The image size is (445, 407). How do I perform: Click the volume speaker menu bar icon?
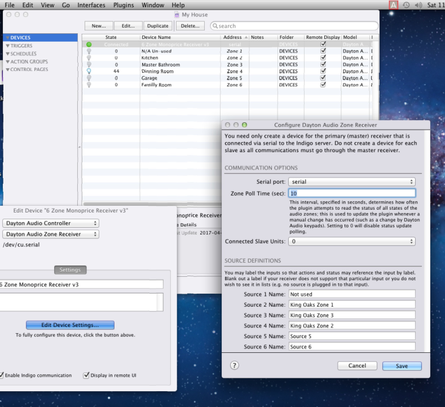pos(418,5)
